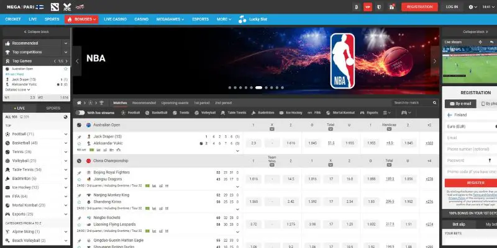Click the Lucky Slot cherry icon
Image resolution: width=497 pixels, height=248 pixels.
point(242,19)
